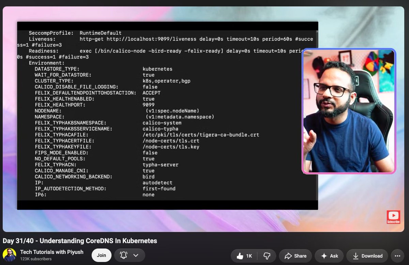
Task: Click the FIPS_MODE_ENABLED line
Action: tap(96, 153)
